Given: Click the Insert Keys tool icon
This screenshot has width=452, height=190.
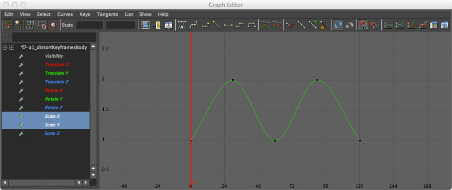Looking at the screenshot, I should 19,25.
